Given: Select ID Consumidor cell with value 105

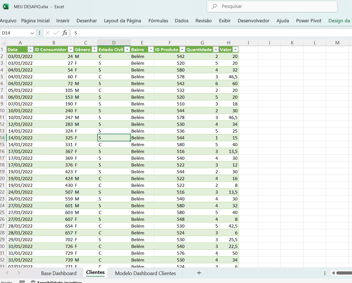Looking at the screenshot, I should coord(54,90).
